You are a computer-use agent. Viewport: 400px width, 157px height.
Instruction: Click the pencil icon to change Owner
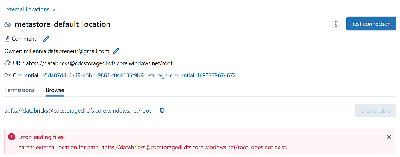click(x=116, y=51)
